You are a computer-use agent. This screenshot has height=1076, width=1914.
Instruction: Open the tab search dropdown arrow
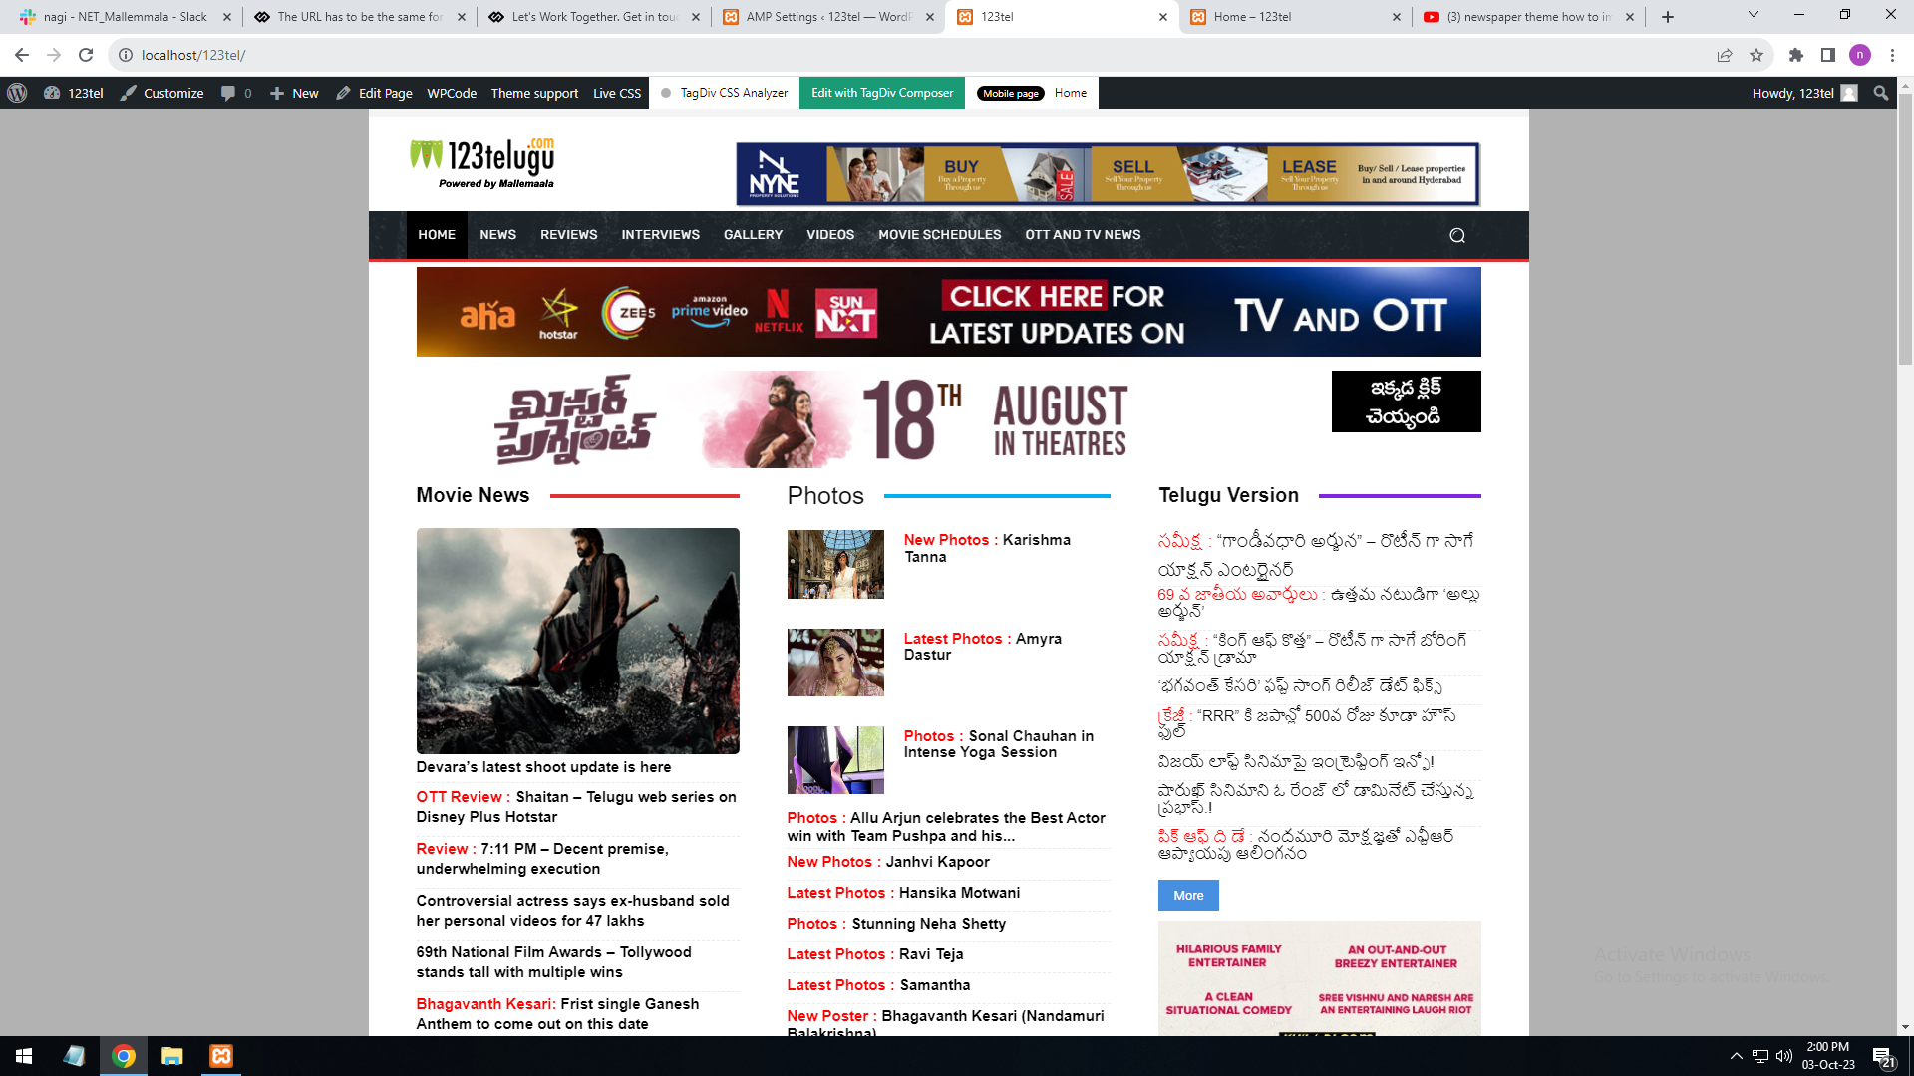(1754, 15)
